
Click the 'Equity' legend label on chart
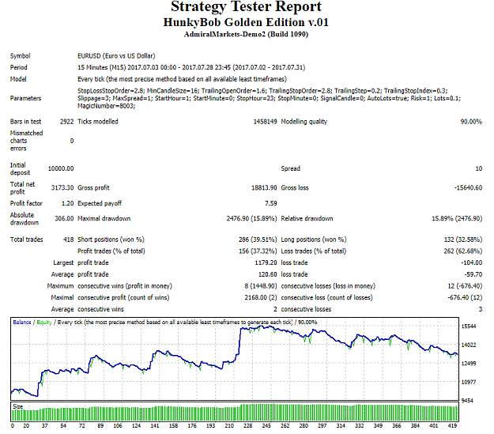[44, 322]
